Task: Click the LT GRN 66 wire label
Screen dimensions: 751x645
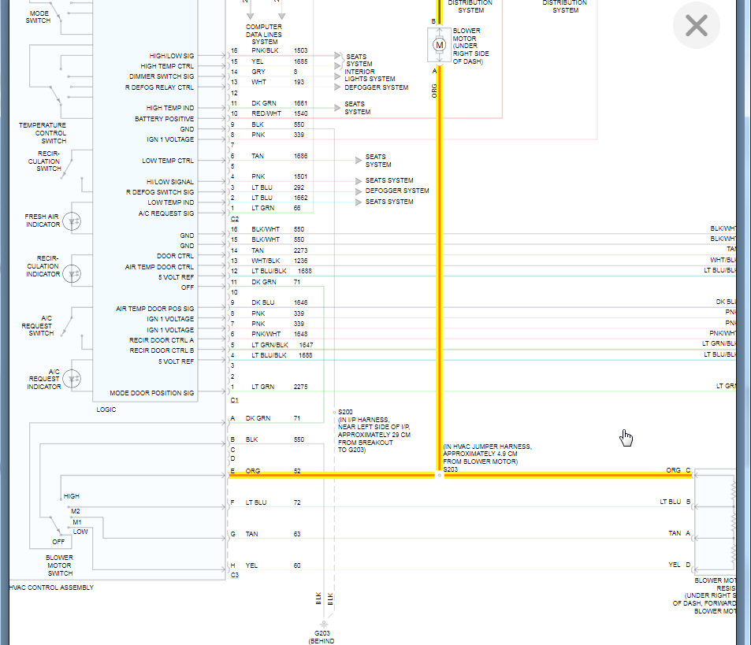Action: point(276,208)
